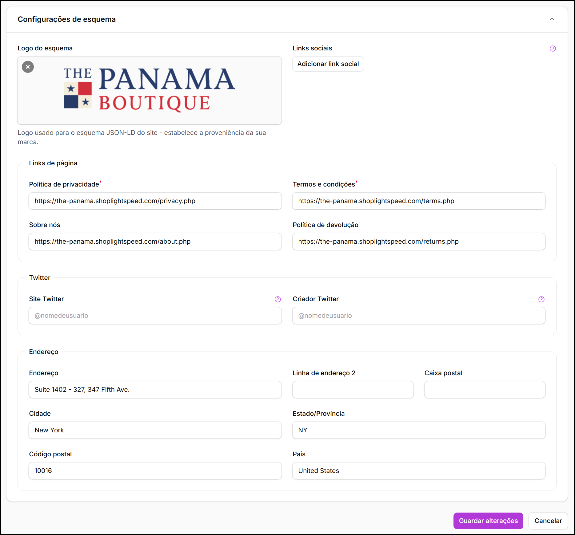This screenshot has width=575, height=535.
Task: Edit the Endereço street address field
Action: (155, 390)
